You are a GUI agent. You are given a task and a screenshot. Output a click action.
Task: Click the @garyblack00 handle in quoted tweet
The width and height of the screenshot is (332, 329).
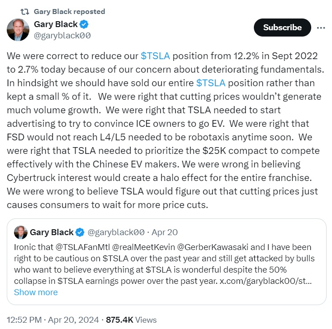pyautogui.click(x=116, y=232)
